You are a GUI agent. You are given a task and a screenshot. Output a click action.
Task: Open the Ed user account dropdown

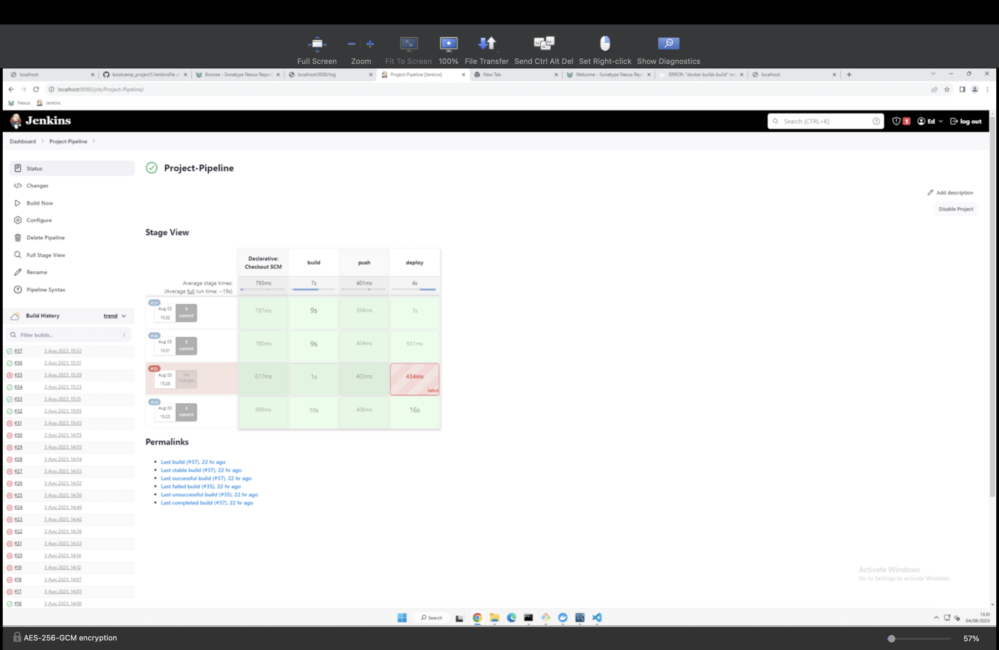tap(930, 121)
